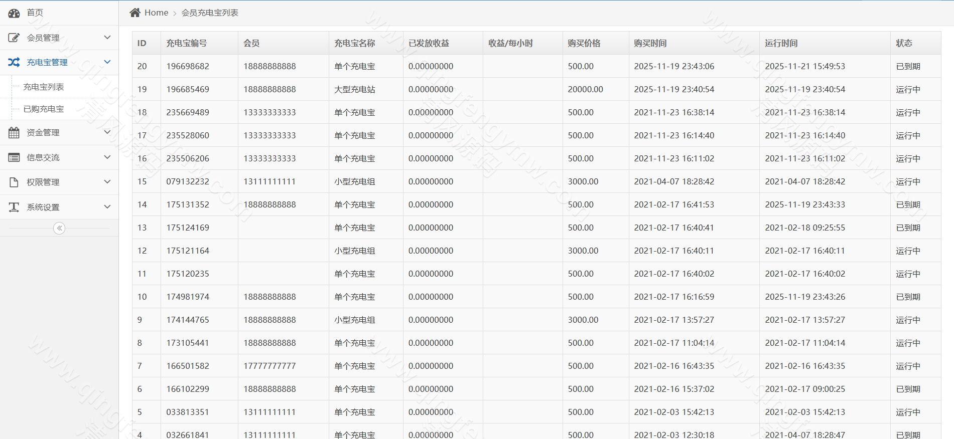
Task: Expand the 会员管理 chevron
Action: coord(107,38)
